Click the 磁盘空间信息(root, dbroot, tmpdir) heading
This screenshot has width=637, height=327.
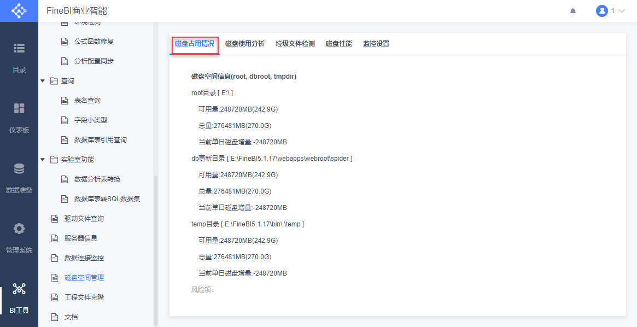pyautogui.click(x=244, y=77)
